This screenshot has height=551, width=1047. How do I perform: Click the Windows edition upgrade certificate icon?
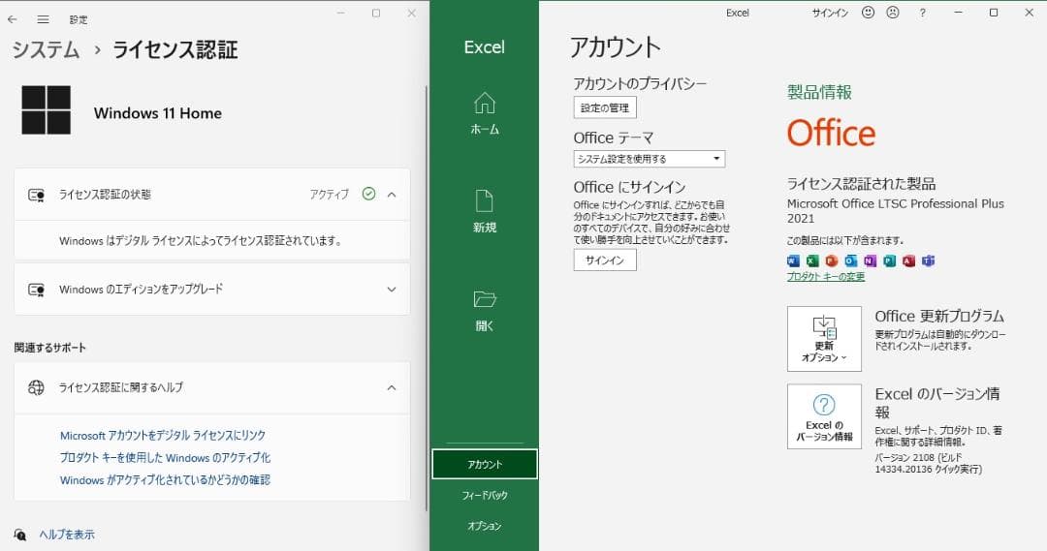[x=36, y=290]
